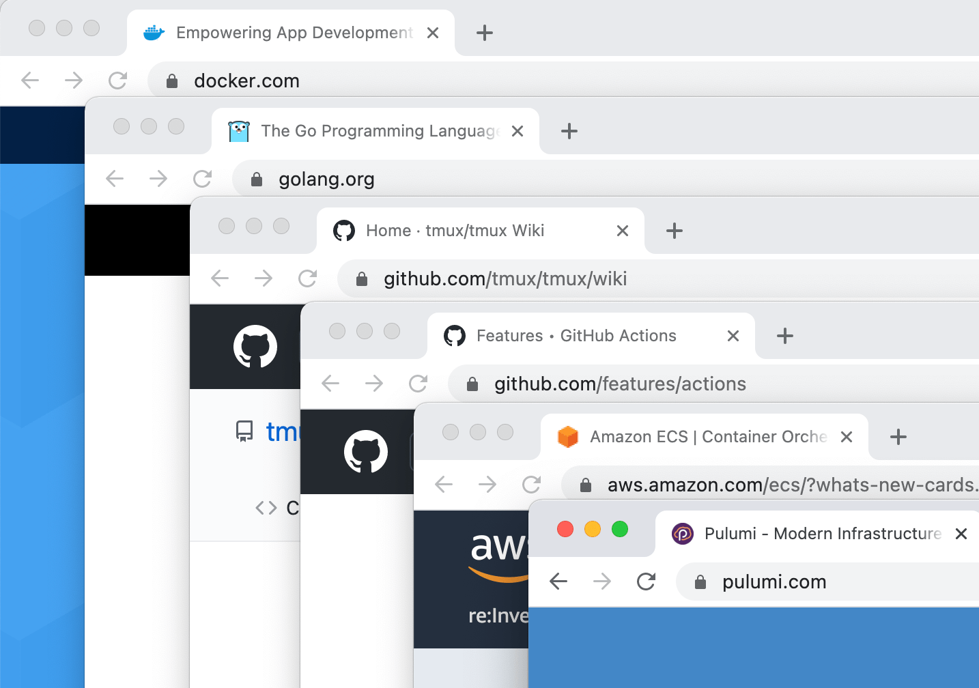Open a new tab next to the tmux Wiki tab
The image size is (979, 688).
click(675, 231)
